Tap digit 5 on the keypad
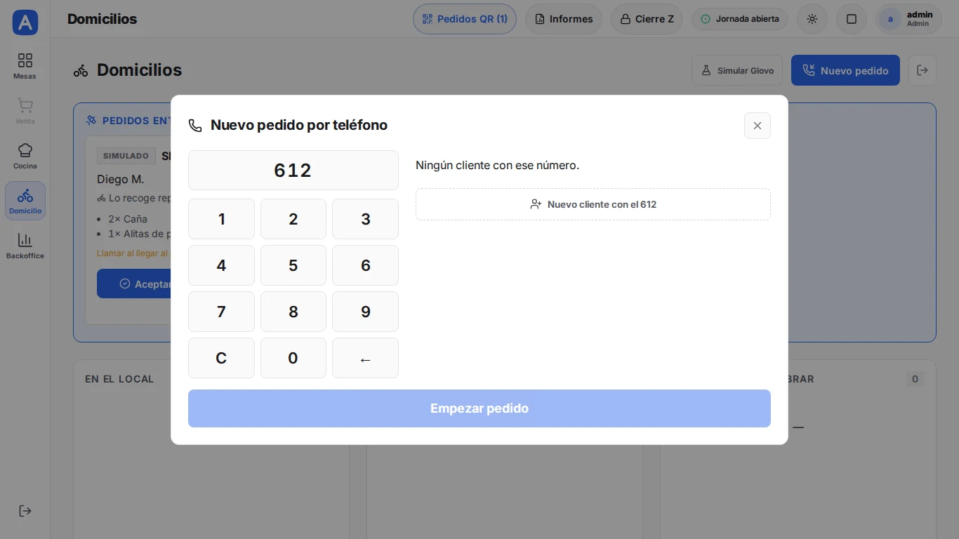The height and width of the screenshot is (539, 959). coord(293,265)
